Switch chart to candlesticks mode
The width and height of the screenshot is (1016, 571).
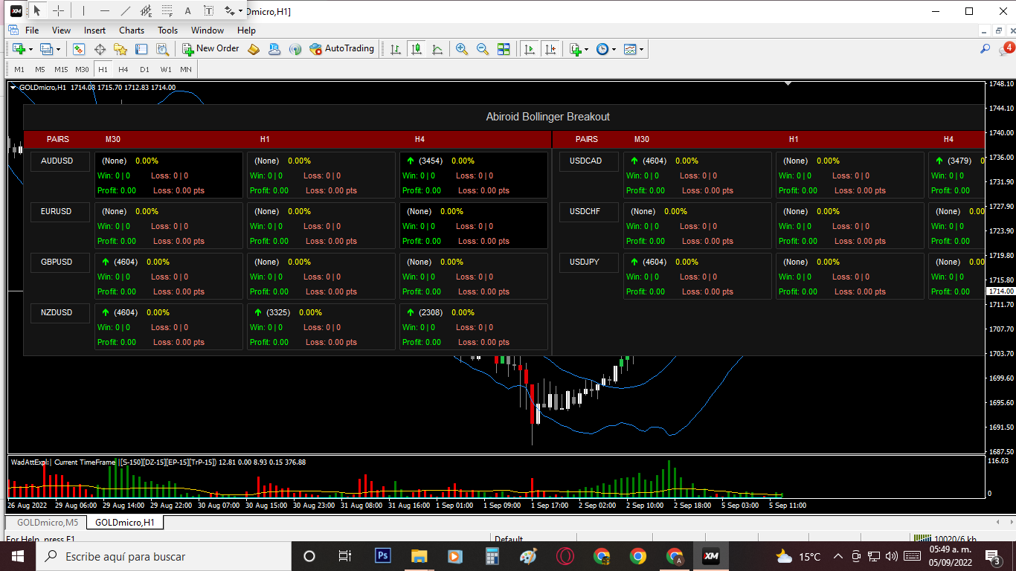pos(416,49)
